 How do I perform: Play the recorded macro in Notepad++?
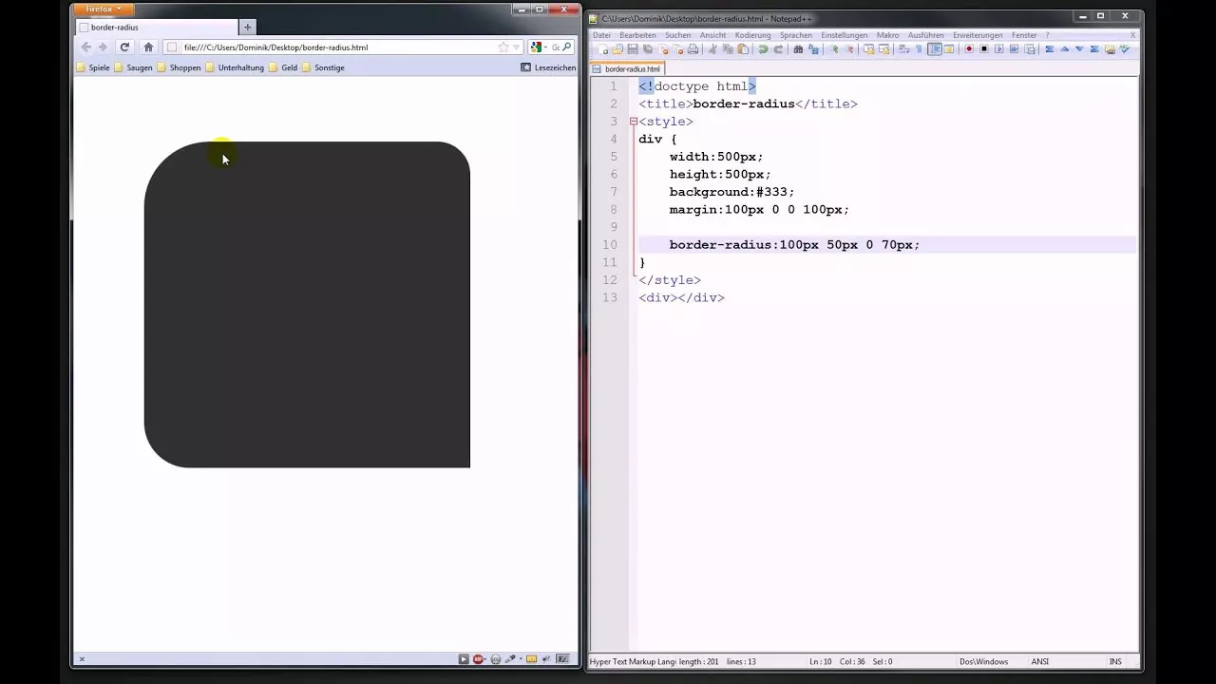click(1000, 48)
